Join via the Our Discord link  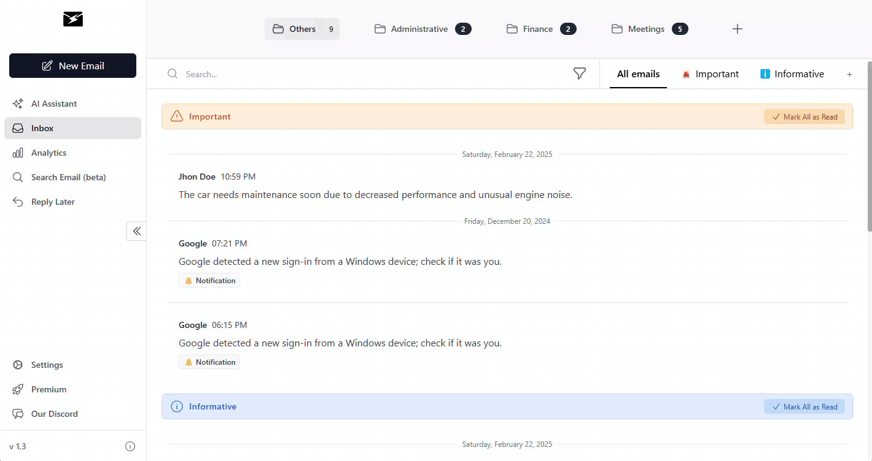(54, 414)
